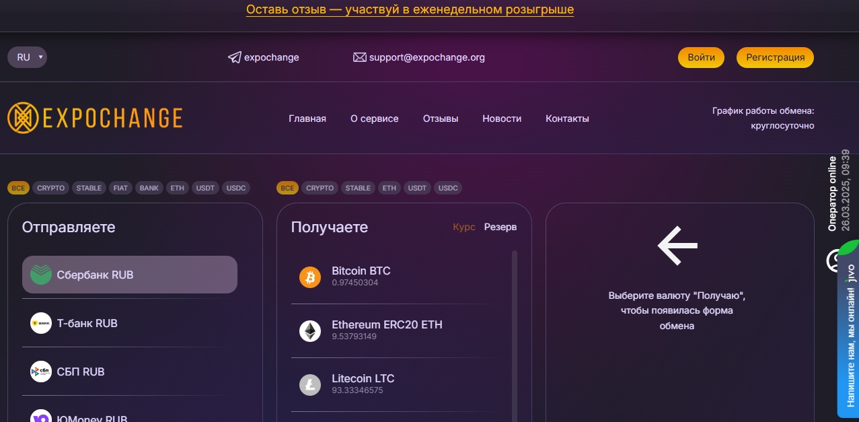
Task: Switch to the Курс tab
Action: (464, 227)
